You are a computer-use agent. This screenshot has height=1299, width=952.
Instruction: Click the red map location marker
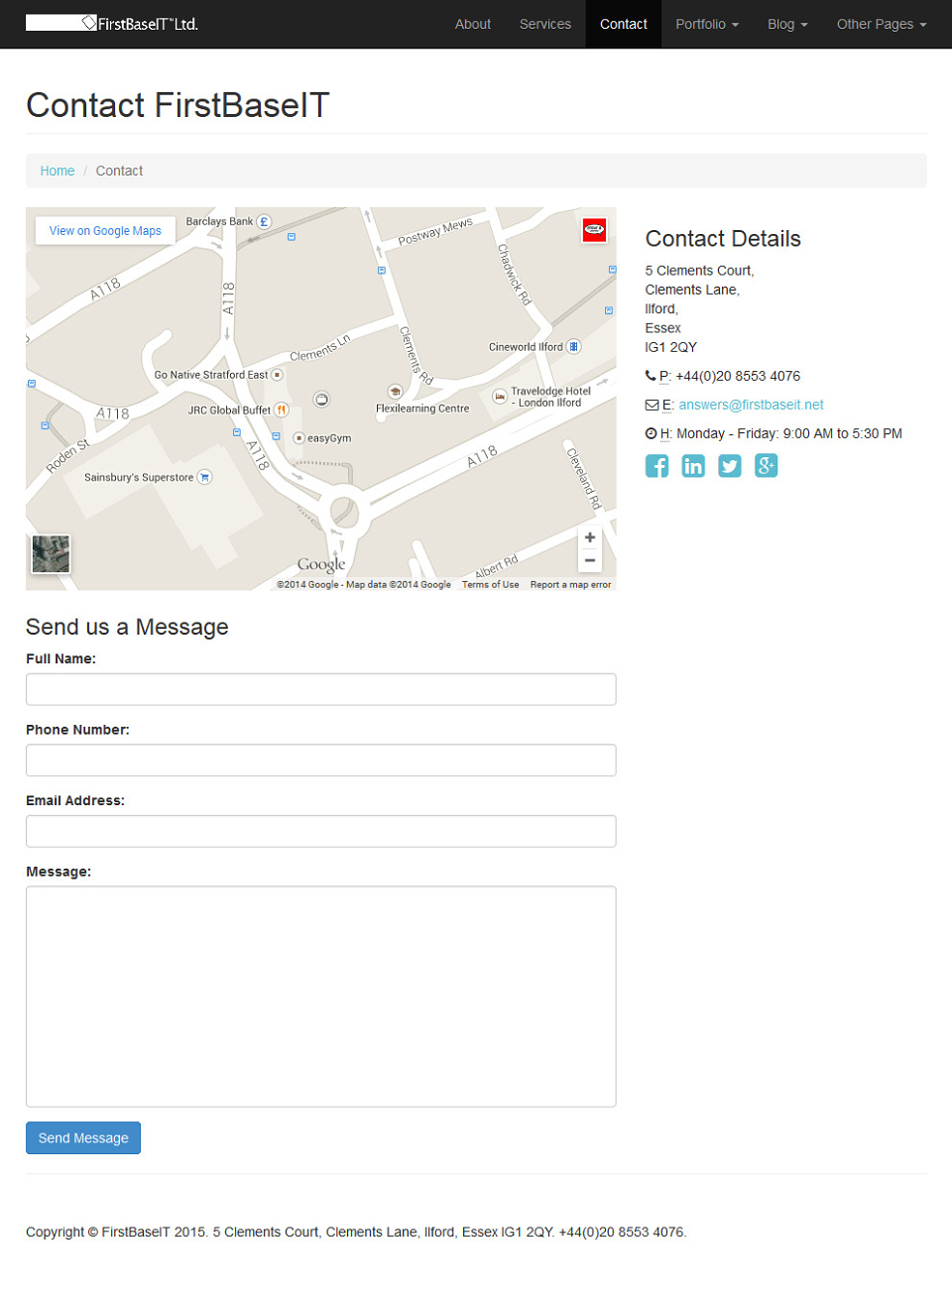click(594, 230)
